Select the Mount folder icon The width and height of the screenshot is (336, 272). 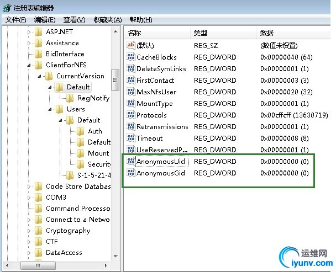[x=81, y=153]
